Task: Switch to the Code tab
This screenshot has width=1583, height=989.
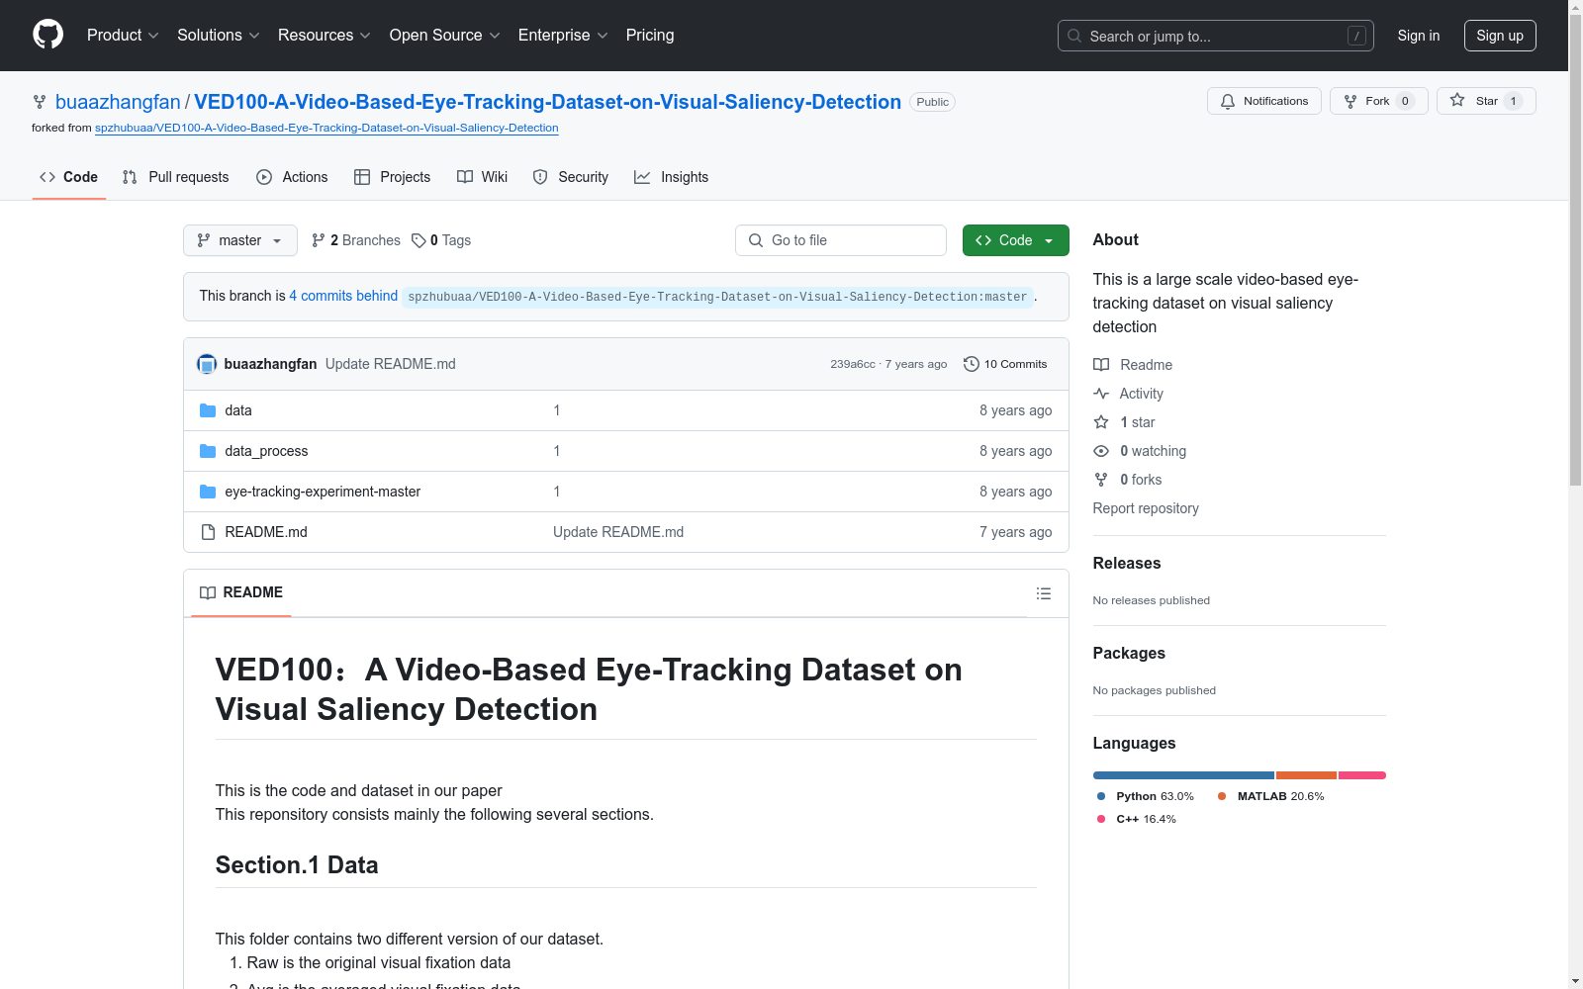Action: coord(69,177)
